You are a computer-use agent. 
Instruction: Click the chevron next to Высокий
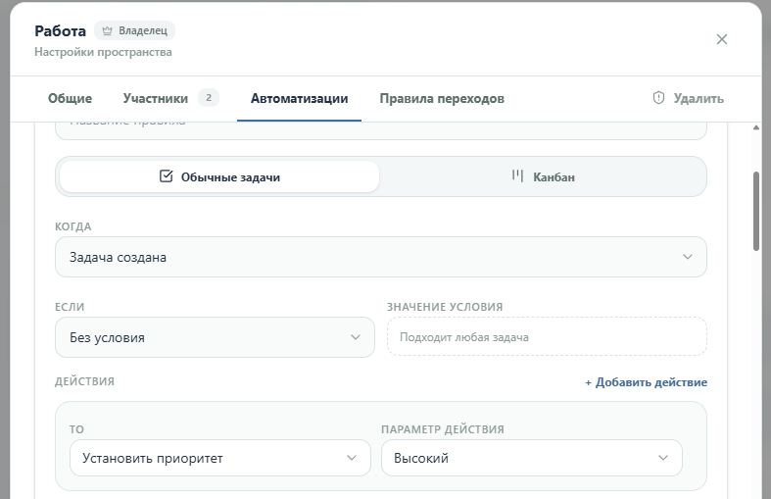click(663, 458)
